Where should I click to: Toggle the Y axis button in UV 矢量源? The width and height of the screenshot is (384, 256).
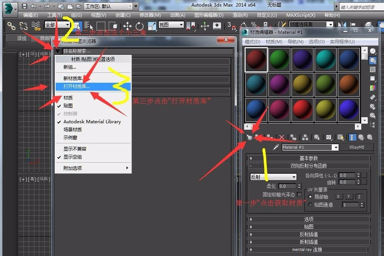[349, 197]
